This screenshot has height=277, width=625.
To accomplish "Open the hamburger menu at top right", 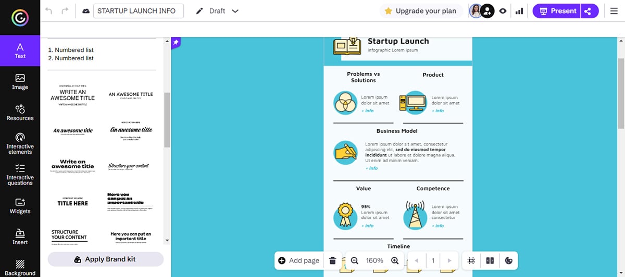I will click(614, 11).
